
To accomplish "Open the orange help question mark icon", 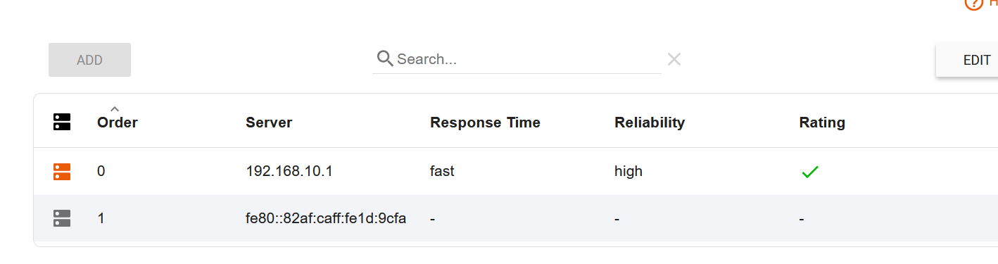I will pos(973,3).
